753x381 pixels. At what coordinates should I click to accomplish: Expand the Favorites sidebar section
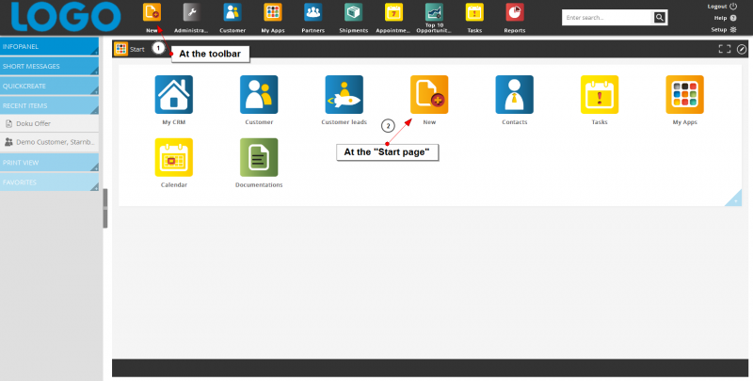50,182
